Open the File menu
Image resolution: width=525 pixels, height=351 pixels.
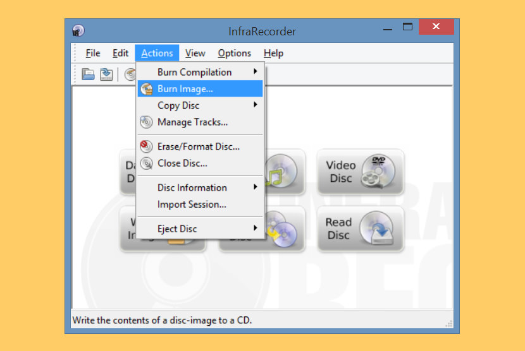93,53
